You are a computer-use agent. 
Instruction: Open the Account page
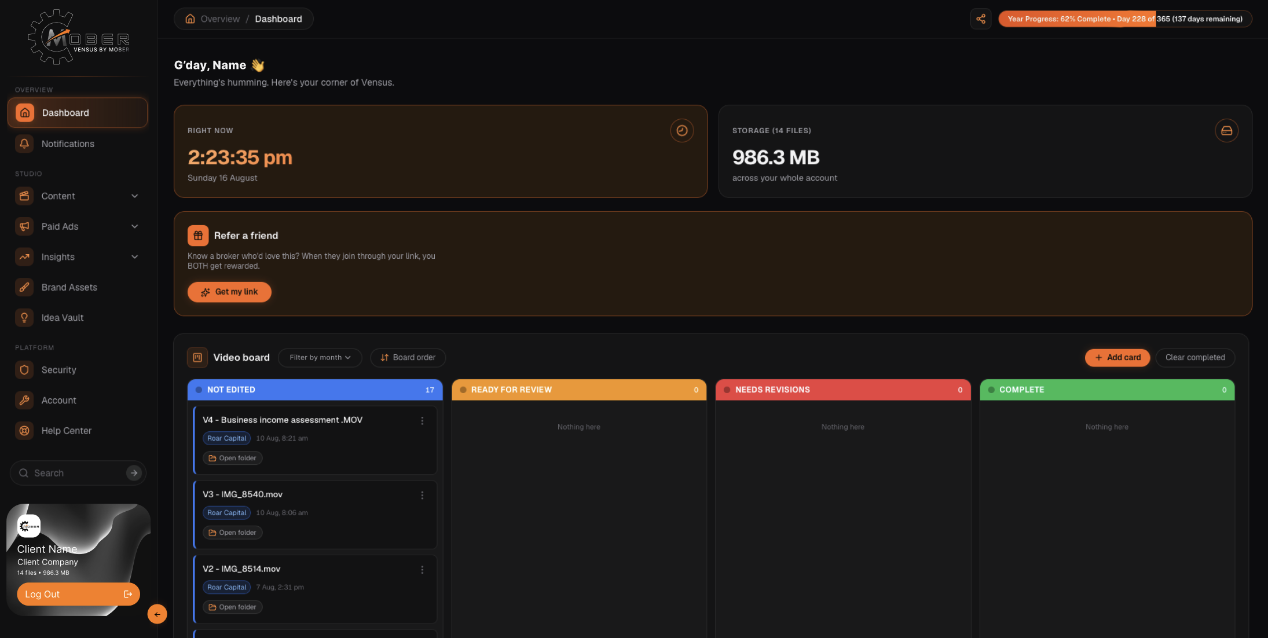click(x=78, y=400)
